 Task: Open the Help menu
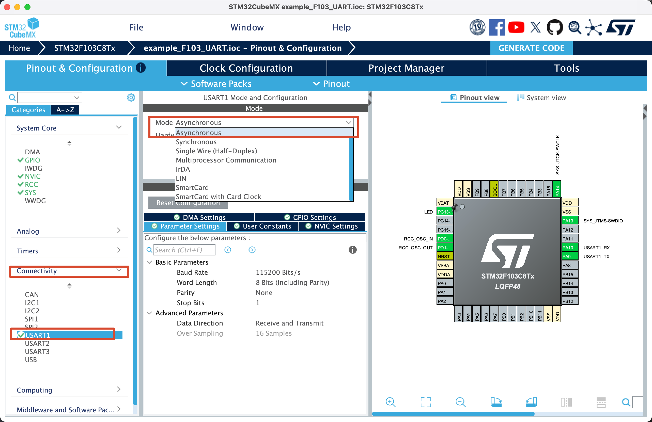(x=341, y=27)
